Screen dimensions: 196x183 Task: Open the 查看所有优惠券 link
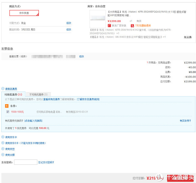[52, 99]
